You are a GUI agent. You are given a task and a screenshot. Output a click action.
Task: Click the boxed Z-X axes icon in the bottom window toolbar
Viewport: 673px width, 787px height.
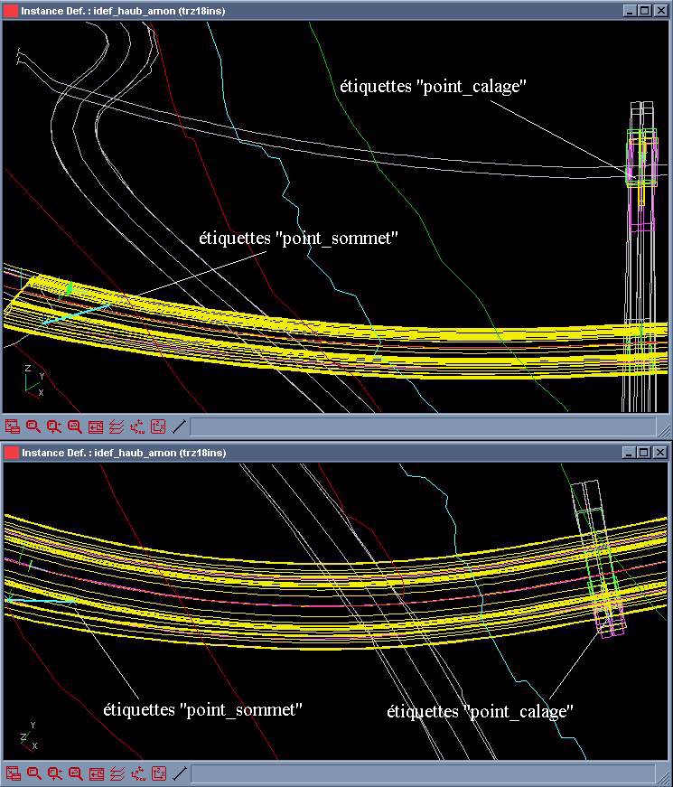pos(159,773)
